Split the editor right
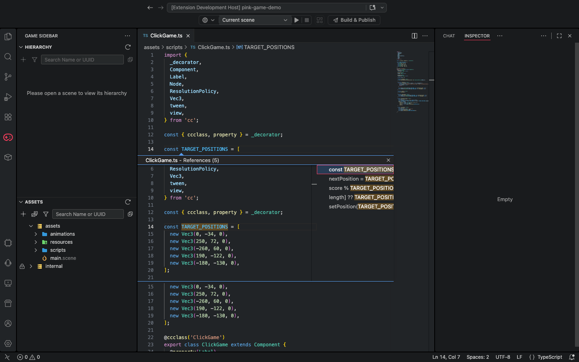579x362 pixels. [x=415, y=36]
